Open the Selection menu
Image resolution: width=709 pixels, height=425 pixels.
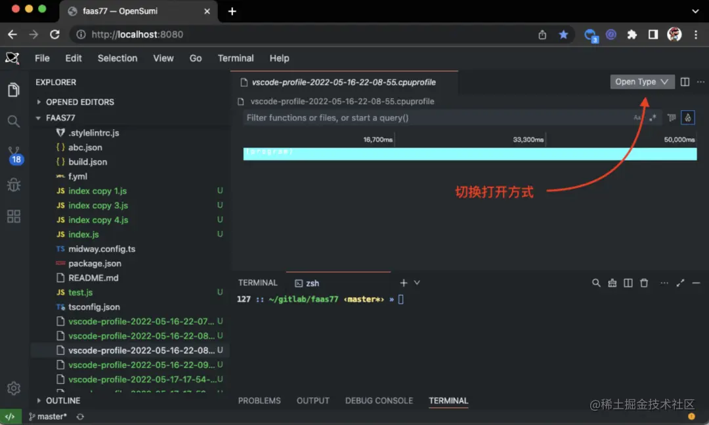click(x=118, y=58)
